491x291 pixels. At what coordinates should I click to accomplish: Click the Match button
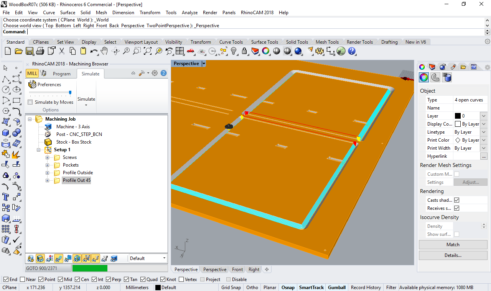(x=453, y=245)
